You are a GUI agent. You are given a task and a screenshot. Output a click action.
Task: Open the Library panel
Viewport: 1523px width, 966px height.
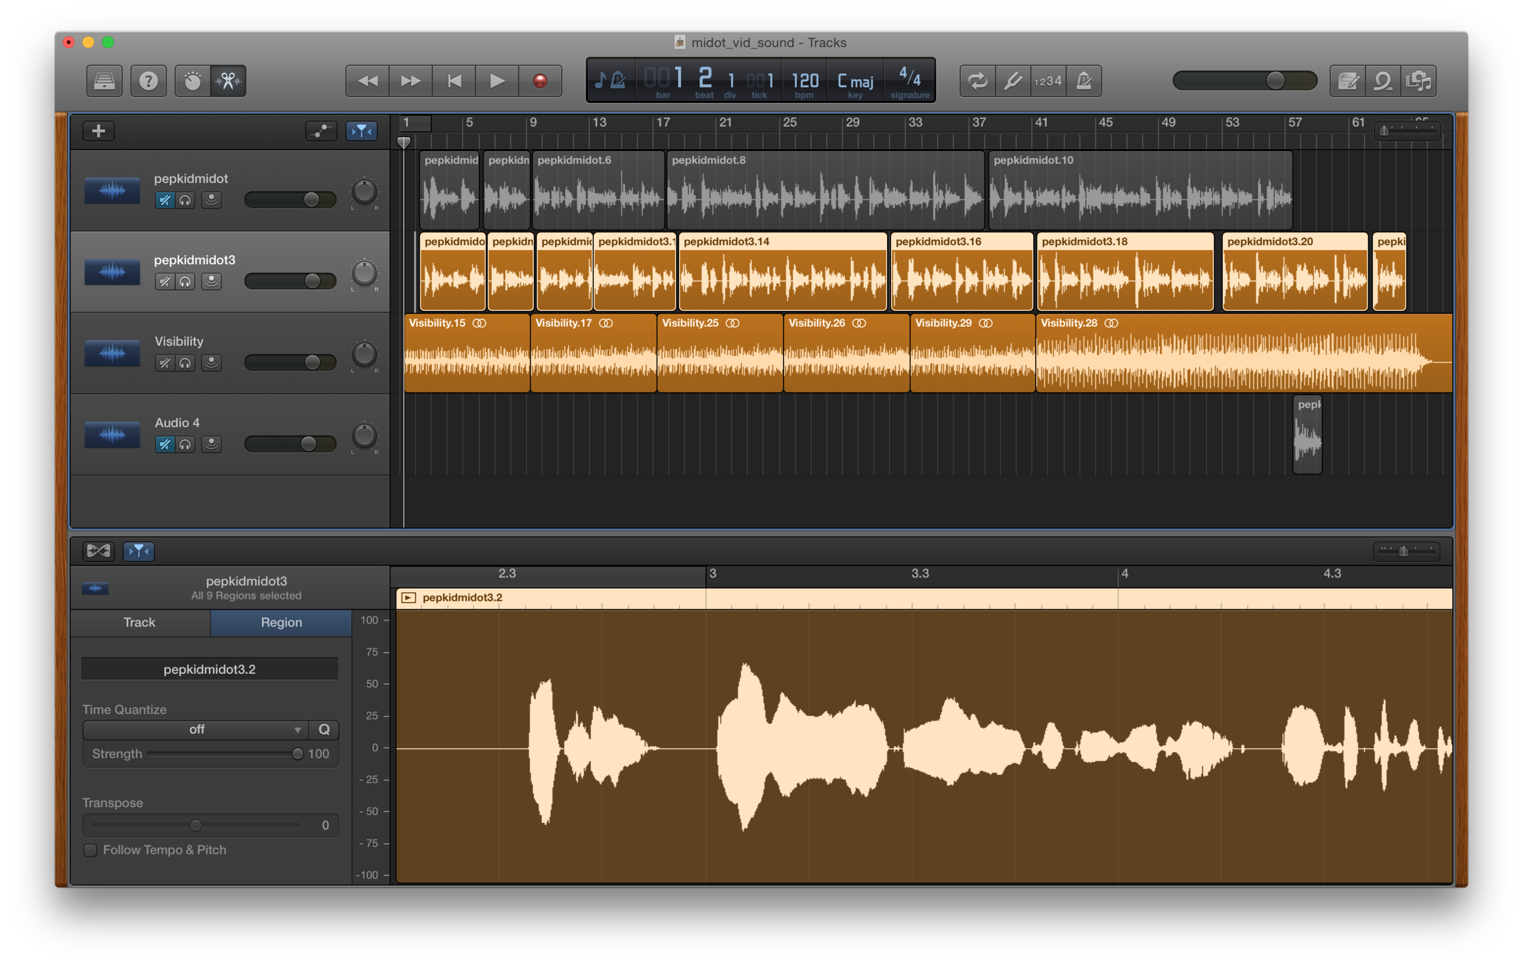pos(104,81)
